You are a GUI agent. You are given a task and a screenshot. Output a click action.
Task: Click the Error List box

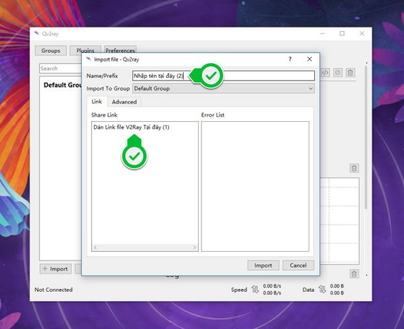(x=255, y=186)
